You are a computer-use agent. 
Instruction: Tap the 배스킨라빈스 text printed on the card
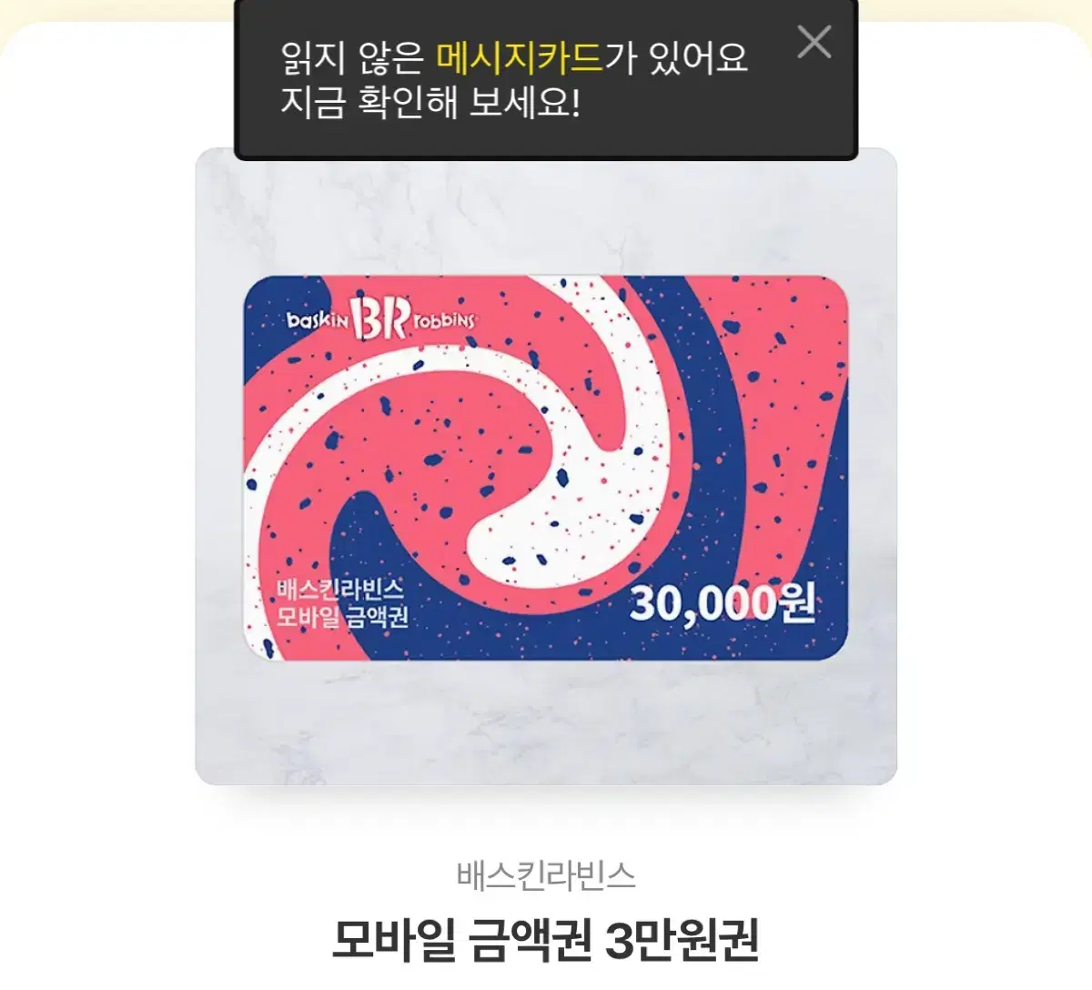tap(339, 589)
